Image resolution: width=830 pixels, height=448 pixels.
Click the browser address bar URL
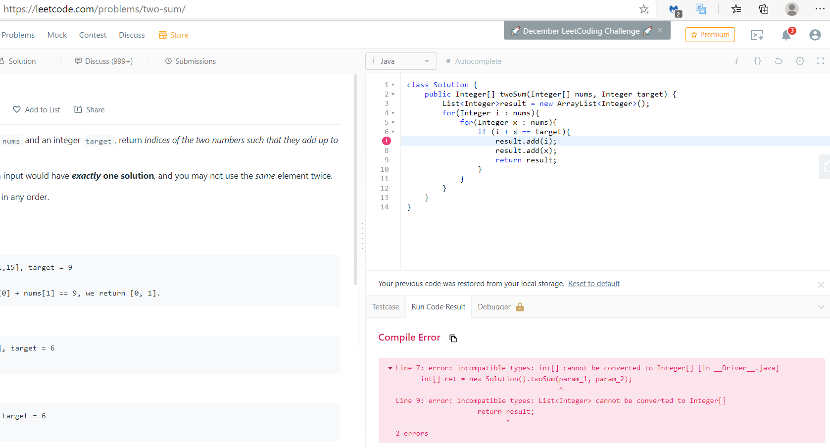point(95,9)
